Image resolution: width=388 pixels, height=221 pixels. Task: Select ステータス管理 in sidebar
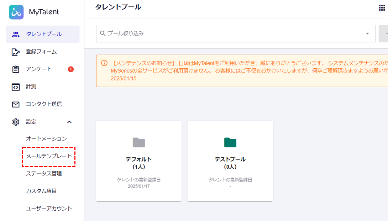point(44,174)
